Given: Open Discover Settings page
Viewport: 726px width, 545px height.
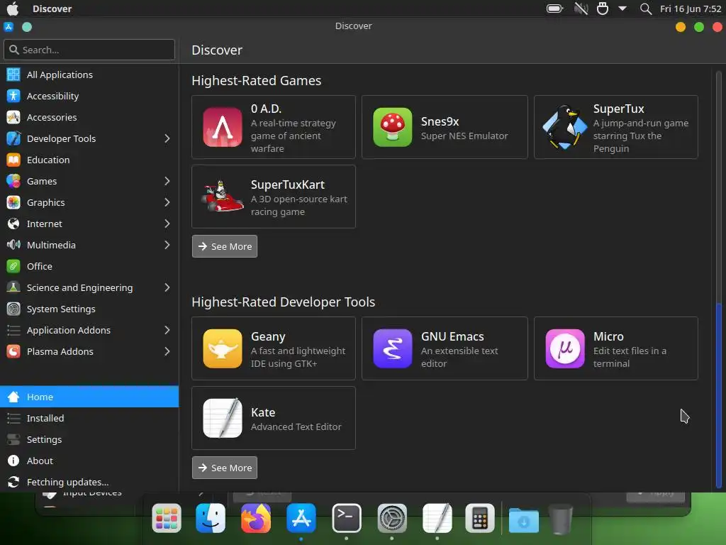Looking at the screenshot, I should pos(89,439).
